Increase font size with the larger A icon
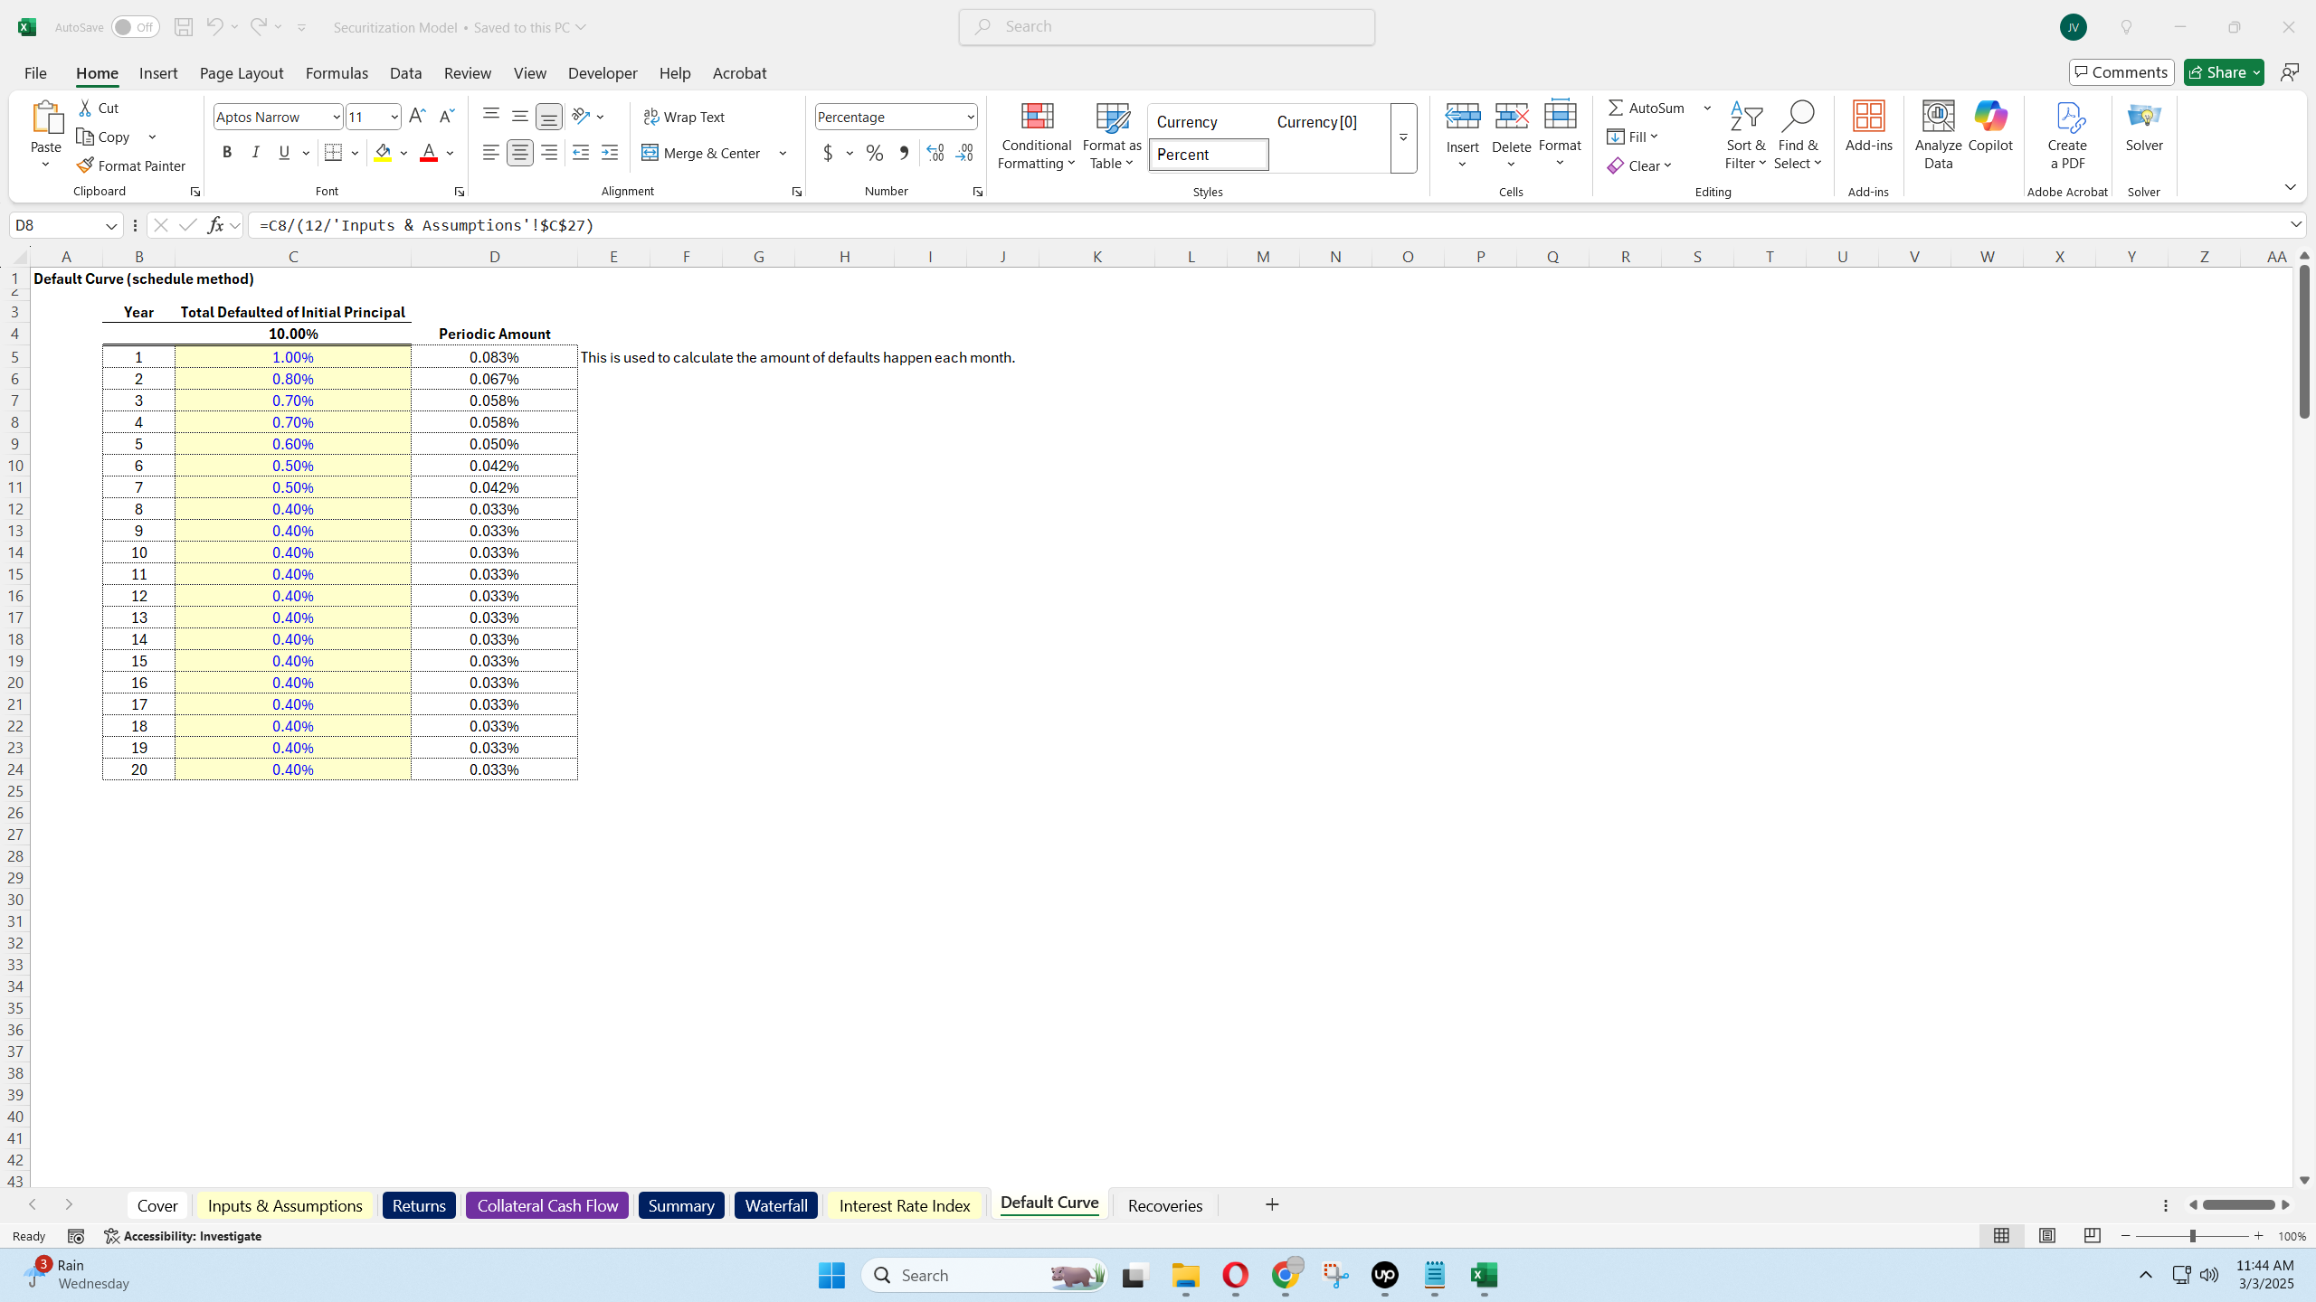Image resolution: width=2316 pixels, height=1302 pixels. tap(416, 117)
